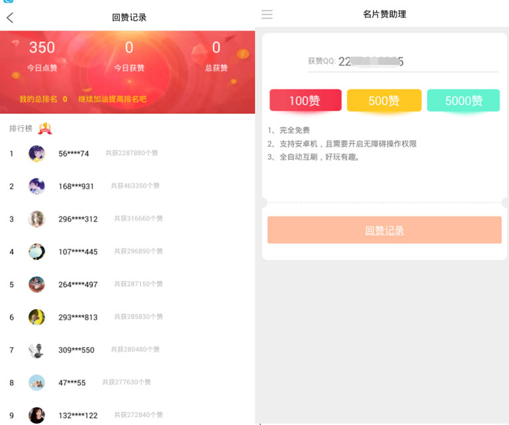This screenshot has height=425, width=509.
Task: Select avatar of rank 9 user 132****122
Action: 37,415
